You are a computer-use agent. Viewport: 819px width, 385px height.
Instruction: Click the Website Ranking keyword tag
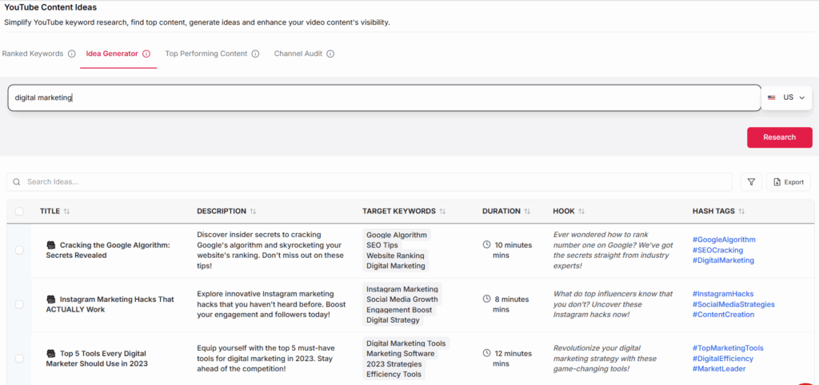(x=395, y=256)
